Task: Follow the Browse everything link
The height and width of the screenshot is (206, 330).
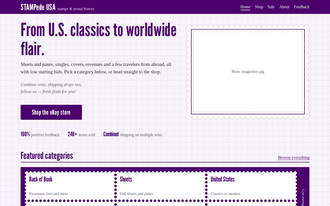Action: [294, 158]
